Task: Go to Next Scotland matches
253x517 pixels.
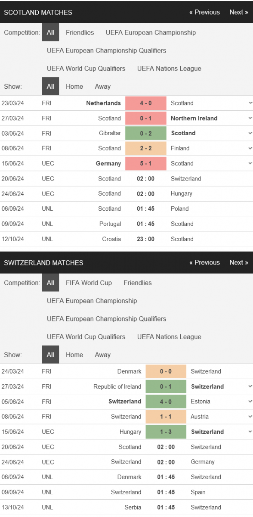Action: (239, 12)
